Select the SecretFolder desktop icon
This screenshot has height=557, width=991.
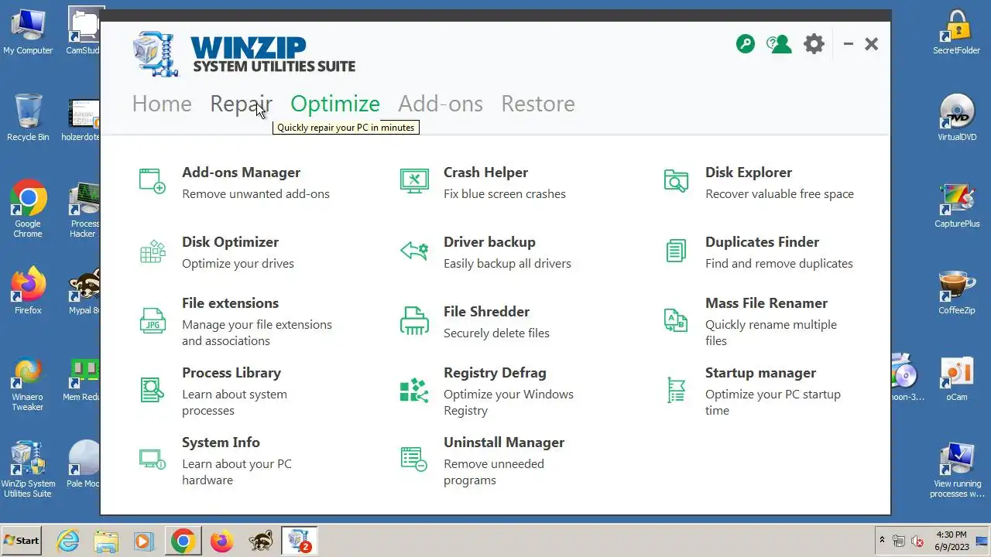pos(957,32)
